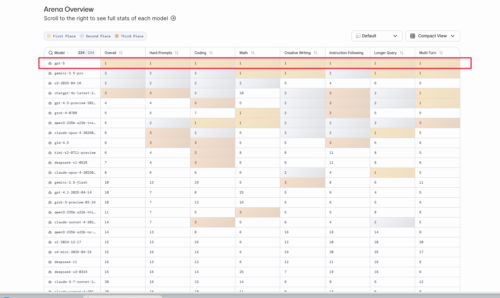500x298 pixels.
Task: Click Overall rank 20 in claude-3-7-sonnet row
Action: (x=107, y=282)
